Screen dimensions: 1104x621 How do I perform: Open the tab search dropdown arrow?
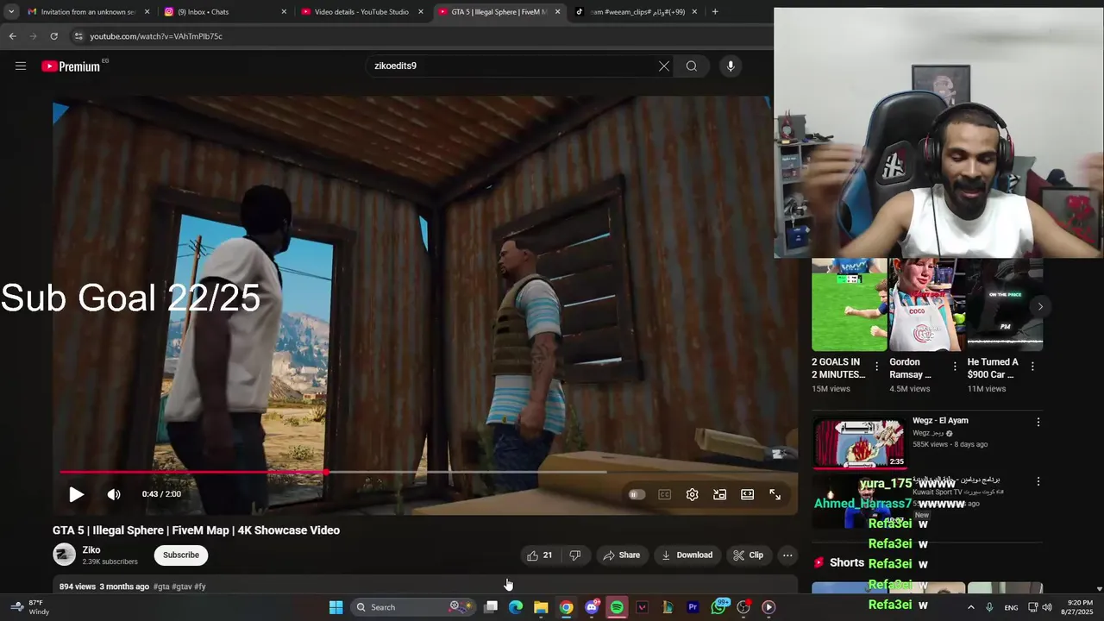(11, 12)
